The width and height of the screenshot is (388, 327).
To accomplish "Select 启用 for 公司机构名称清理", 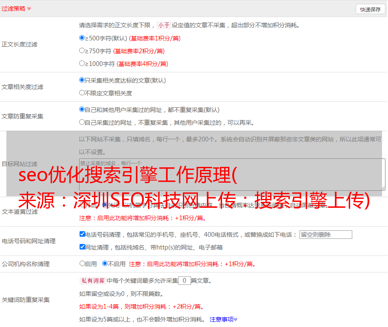I will click(82, 264).
